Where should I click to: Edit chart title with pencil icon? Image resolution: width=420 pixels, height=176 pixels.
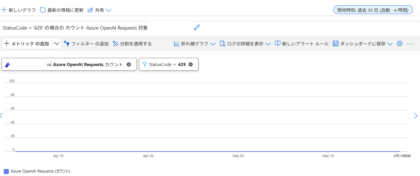tap(197, 27)
